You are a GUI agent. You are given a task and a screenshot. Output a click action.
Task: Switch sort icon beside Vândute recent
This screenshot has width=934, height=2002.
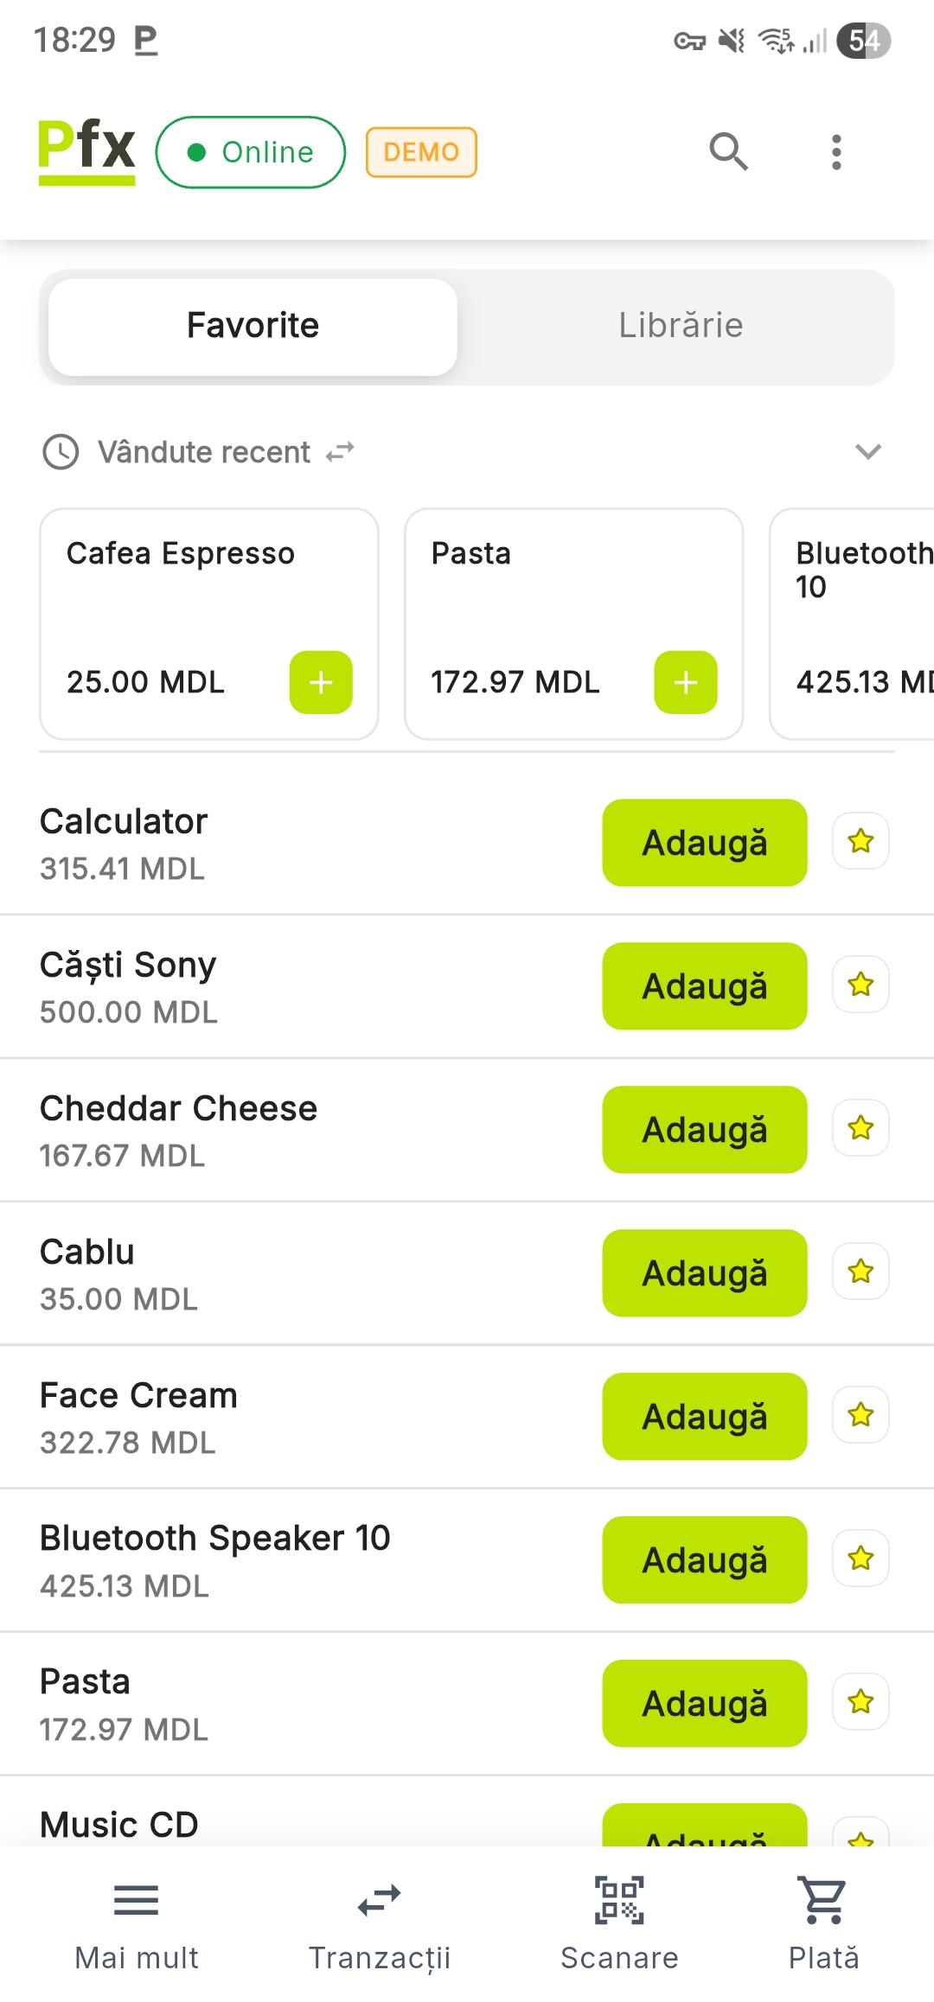tap(340, 451)
